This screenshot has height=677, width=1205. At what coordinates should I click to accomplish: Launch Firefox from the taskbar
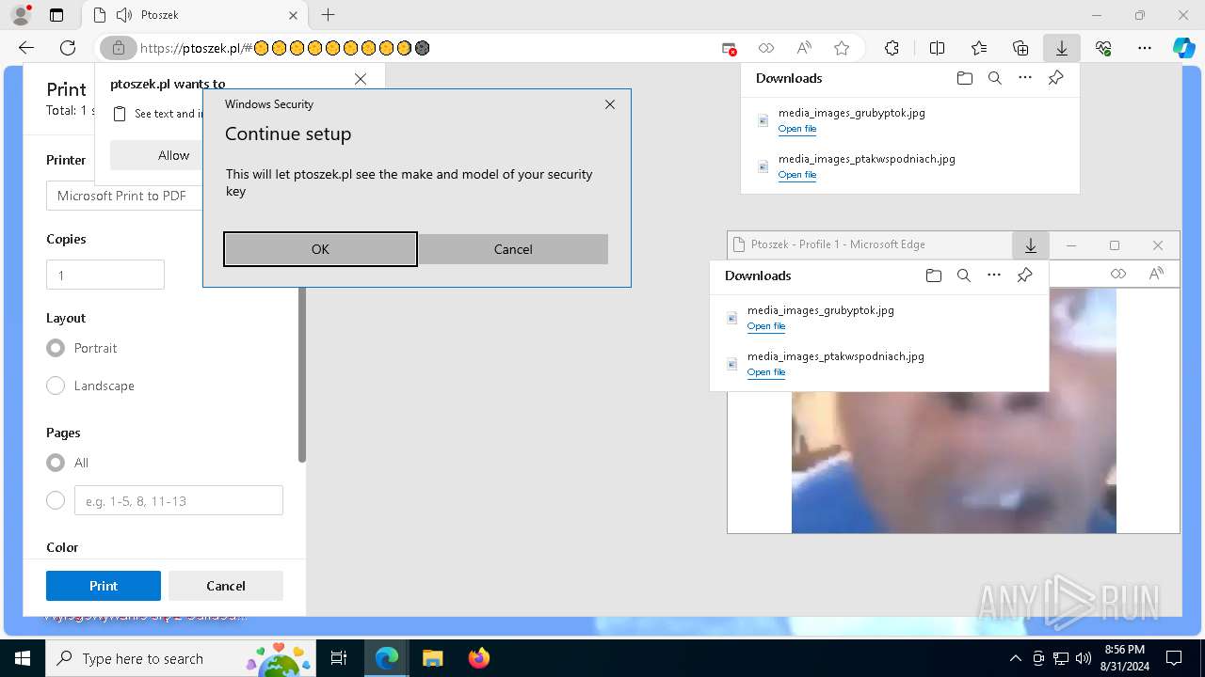(478, 658)
